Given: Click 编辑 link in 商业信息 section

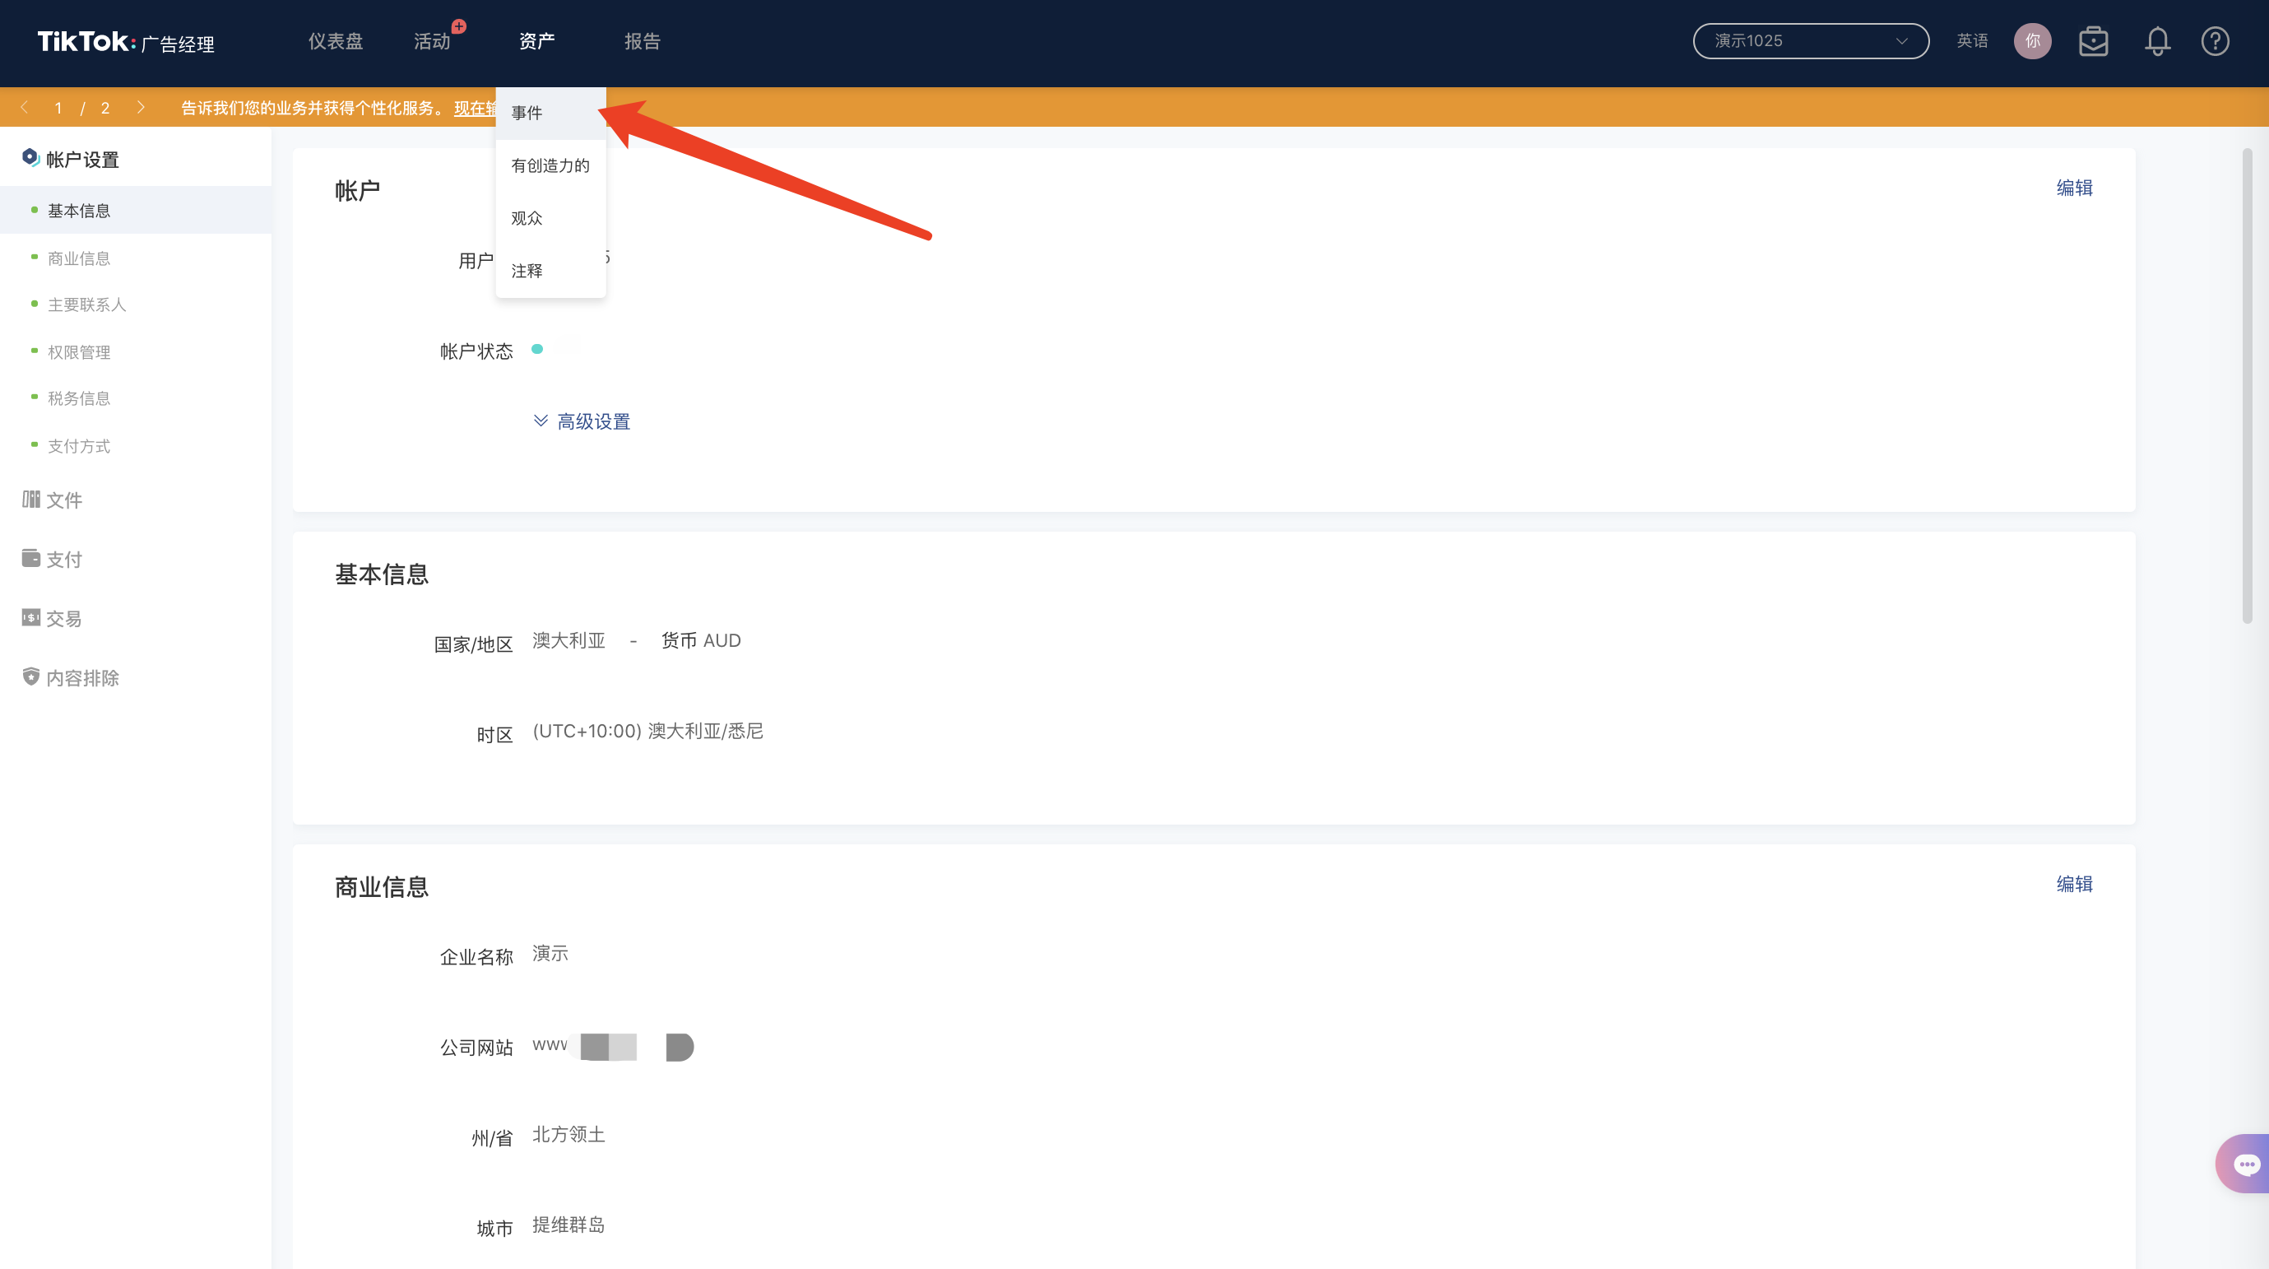Looking at the screenshot, I should pos(2073,884).
